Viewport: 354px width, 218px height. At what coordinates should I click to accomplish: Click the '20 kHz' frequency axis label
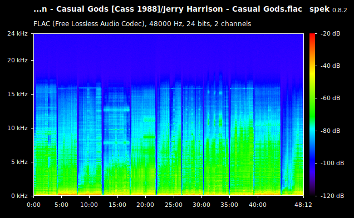click(17, 60)
